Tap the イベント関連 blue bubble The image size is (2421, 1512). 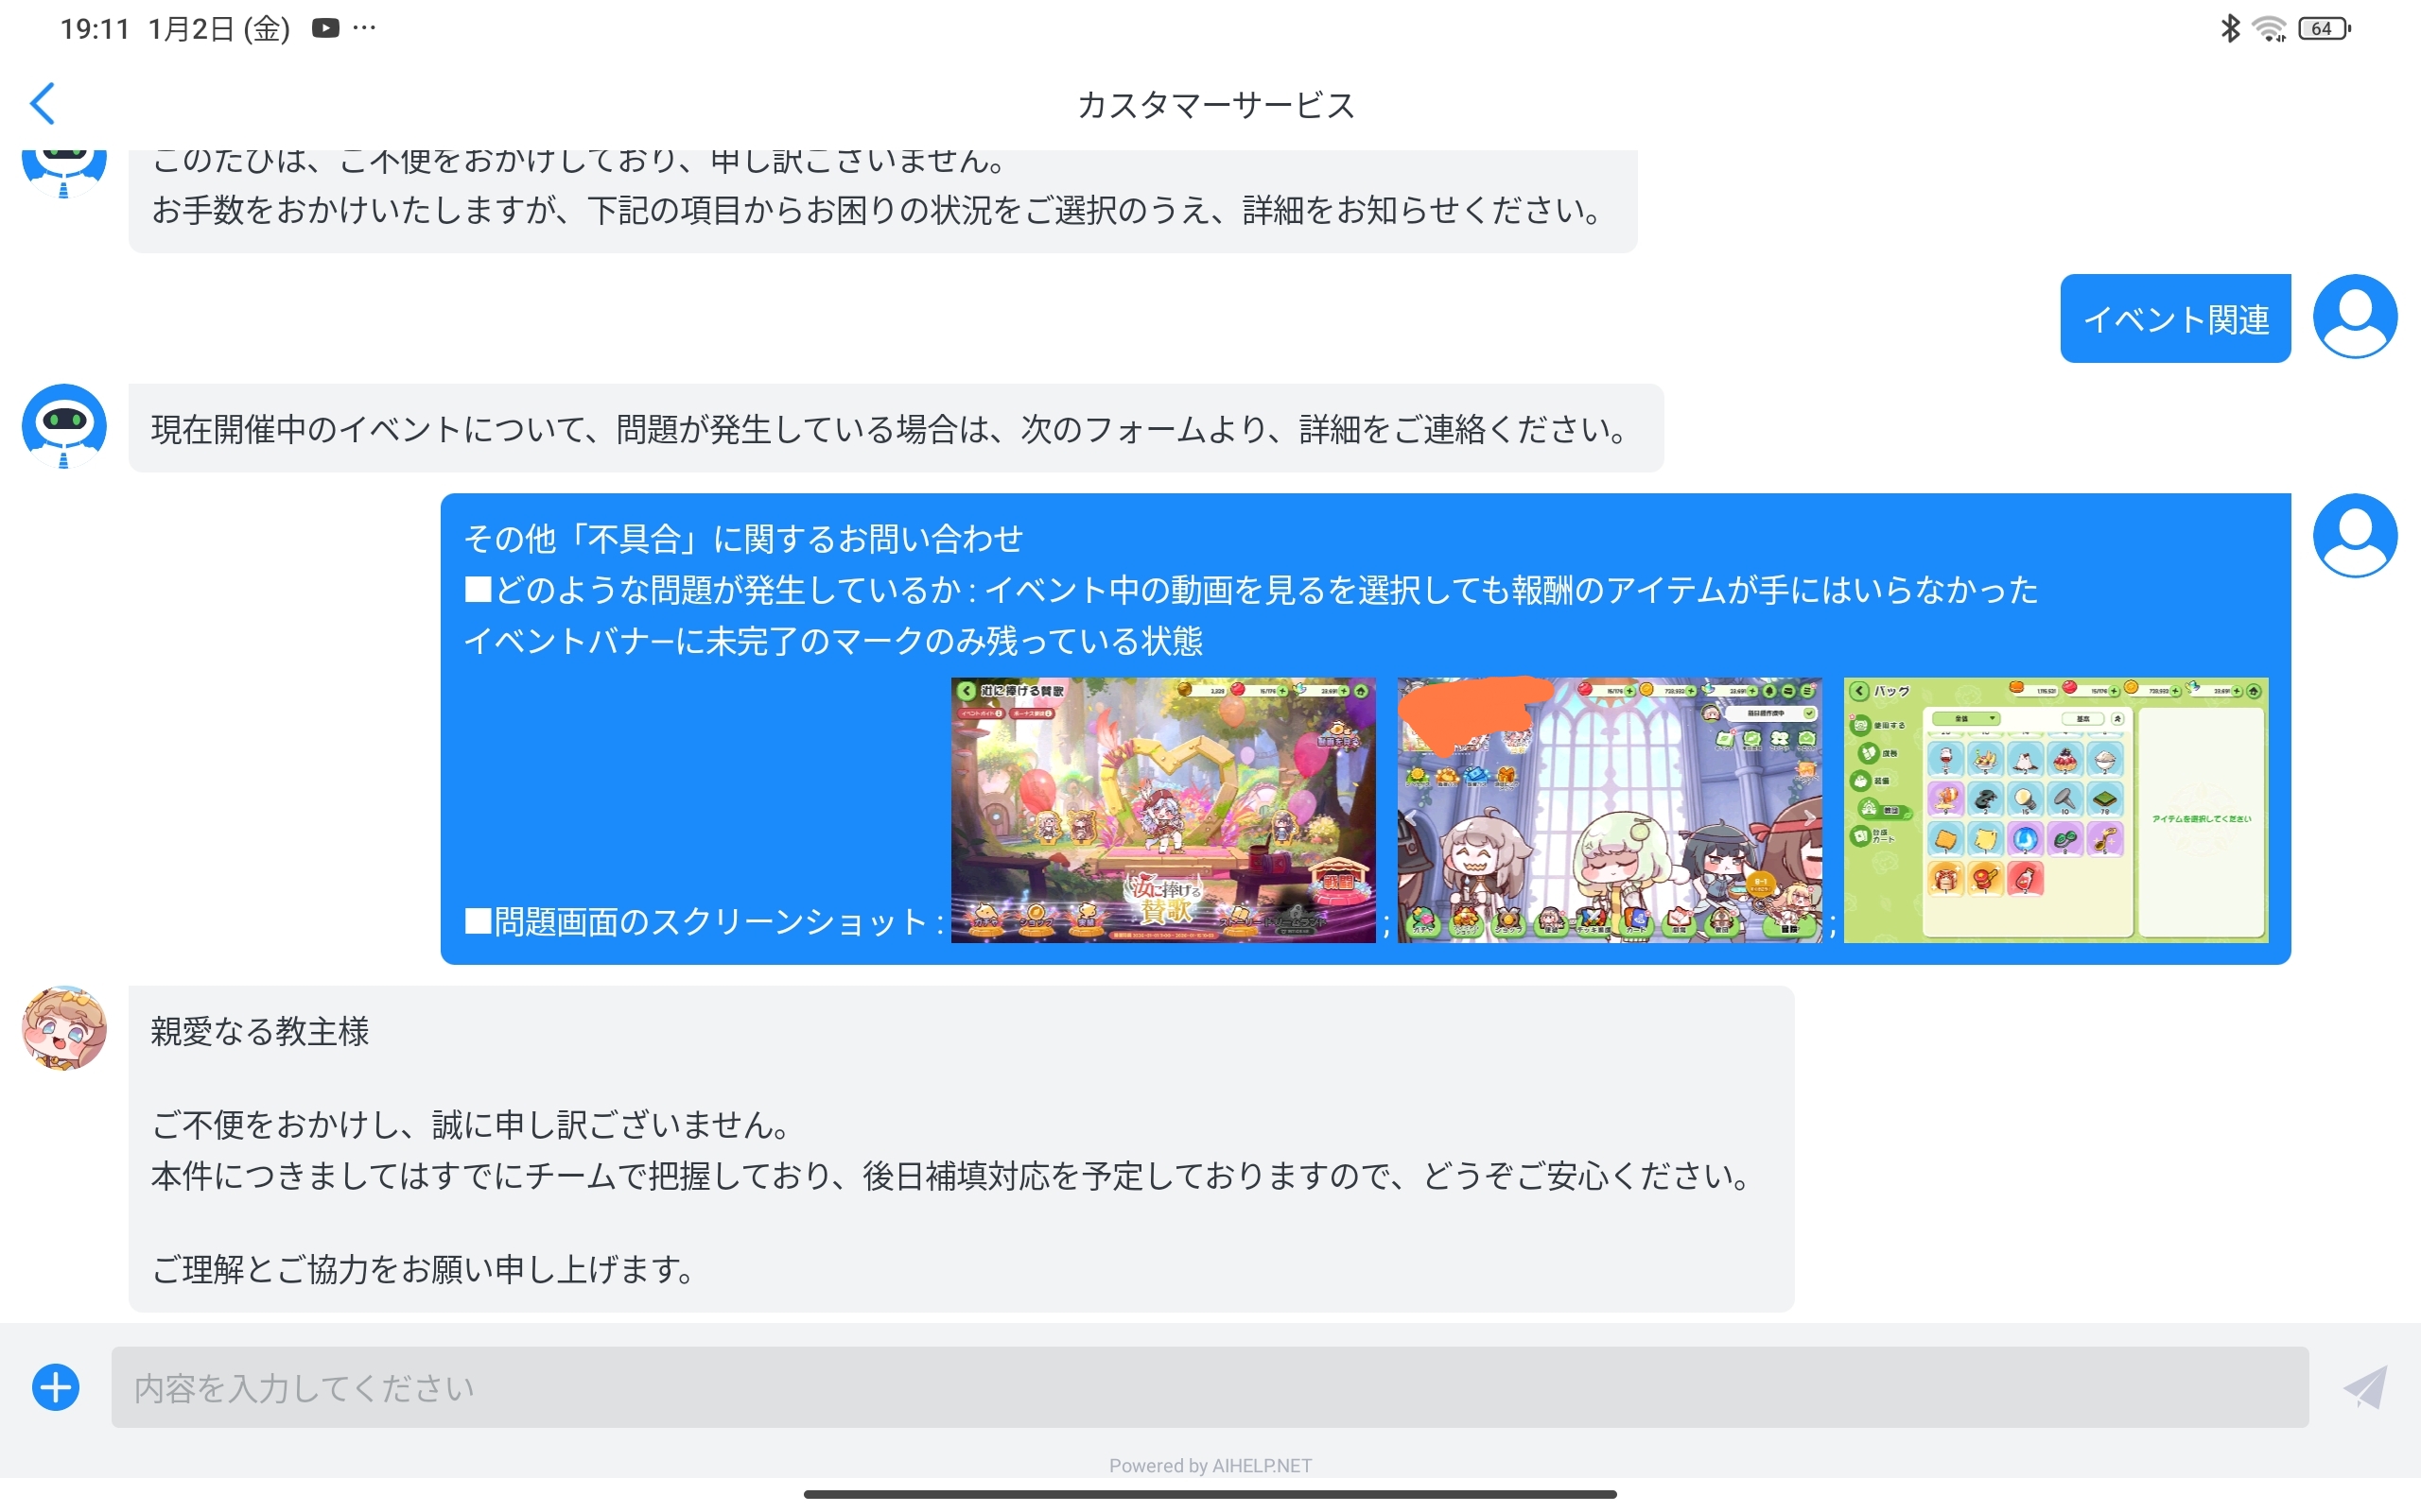(x=2175, y=319)
